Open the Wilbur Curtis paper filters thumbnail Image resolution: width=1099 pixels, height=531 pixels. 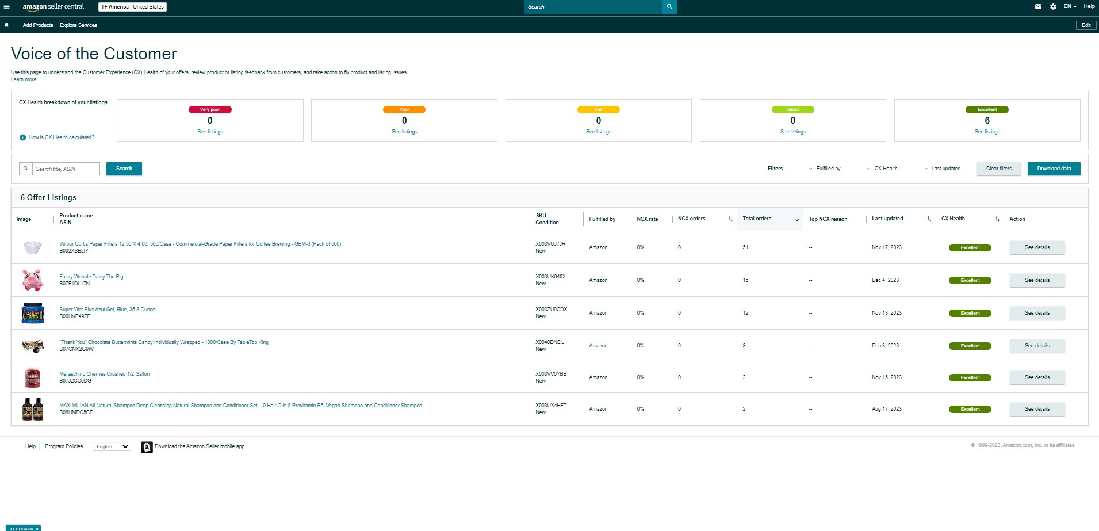click(33, 247)
